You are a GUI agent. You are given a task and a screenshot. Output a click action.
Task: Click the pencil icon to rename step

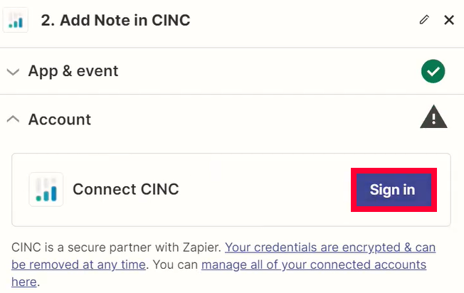[x=424, y=20]
